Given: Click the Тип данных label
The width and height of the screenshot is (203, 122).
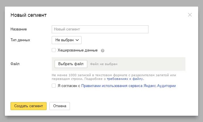Looking at the screenshot, I should [x=20, y=40].
